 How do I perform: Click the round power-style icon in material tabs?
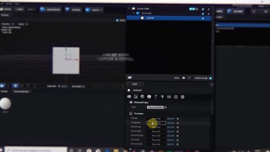click(x=149, y=97)
